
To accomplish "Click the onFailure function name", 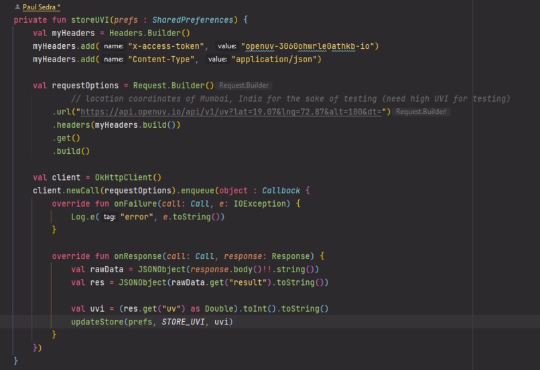I will (135, 203).
